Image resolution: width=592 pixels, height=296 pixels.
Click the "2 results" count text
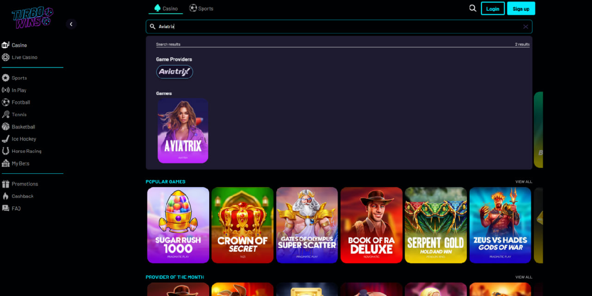(x=522, y=44)
